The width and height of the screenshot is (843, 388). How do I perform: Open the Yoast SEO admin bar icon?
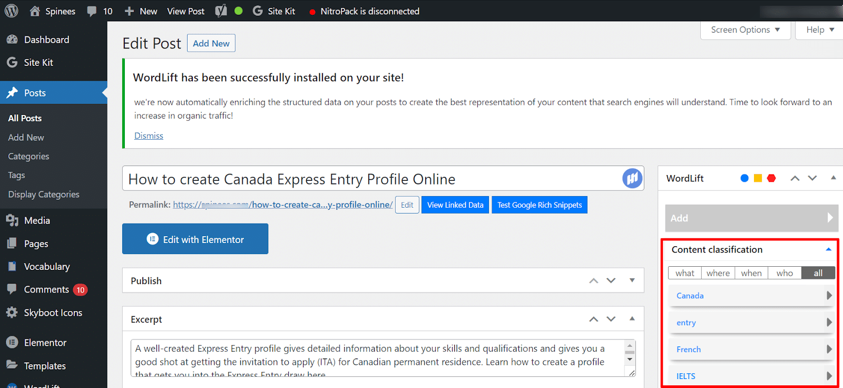click(221, 11)
